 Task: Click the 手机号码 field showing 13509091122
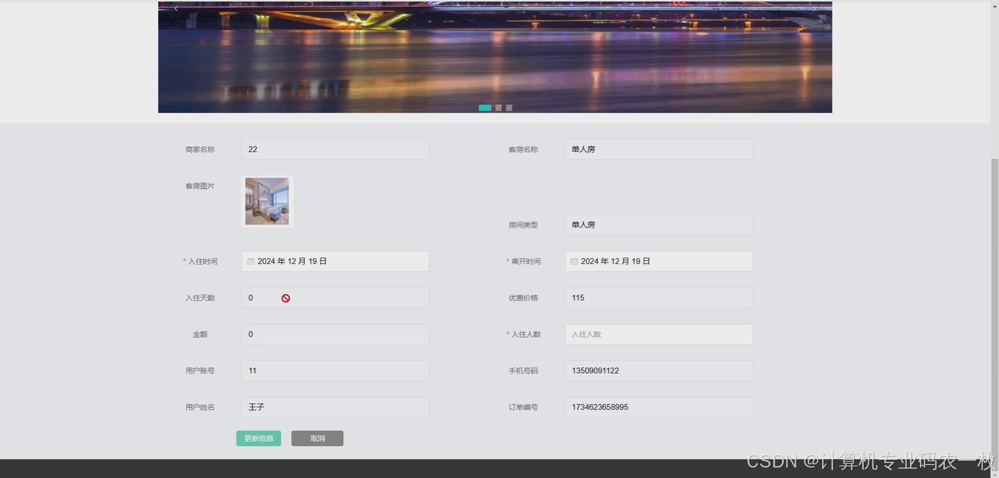pyautogui.click(x=659, y=370)
